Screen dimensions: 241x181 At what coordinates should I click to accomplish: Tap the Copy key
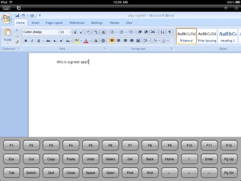tap(51, 159)
